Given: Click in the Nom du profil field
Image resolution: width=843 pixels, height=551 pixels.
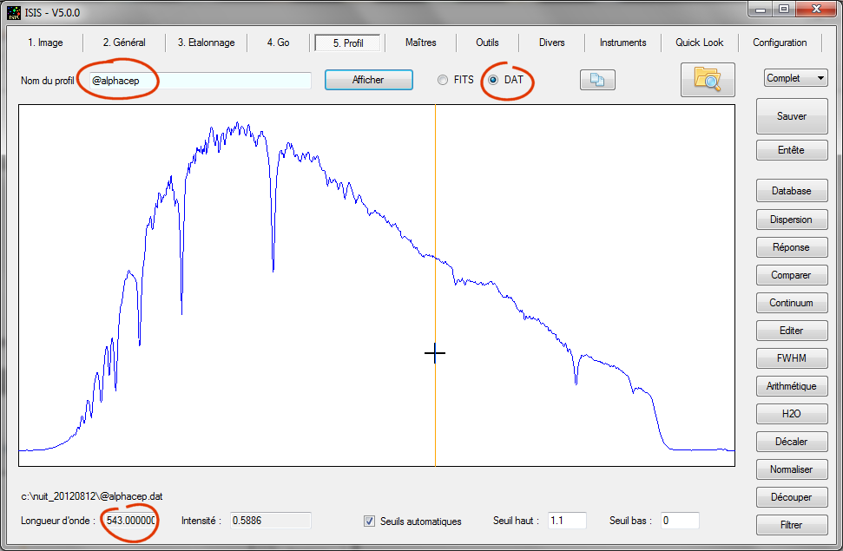Looking at the screenshot, I should pyautogui.click(x=201, y=81).
